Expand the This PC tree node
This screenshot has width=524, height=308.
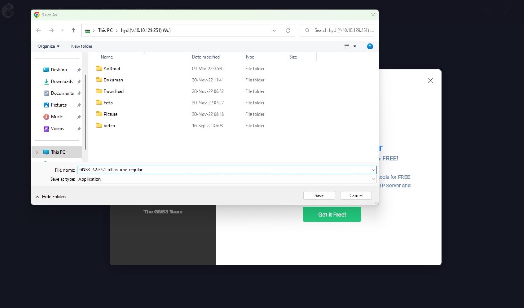pos(37,152)
